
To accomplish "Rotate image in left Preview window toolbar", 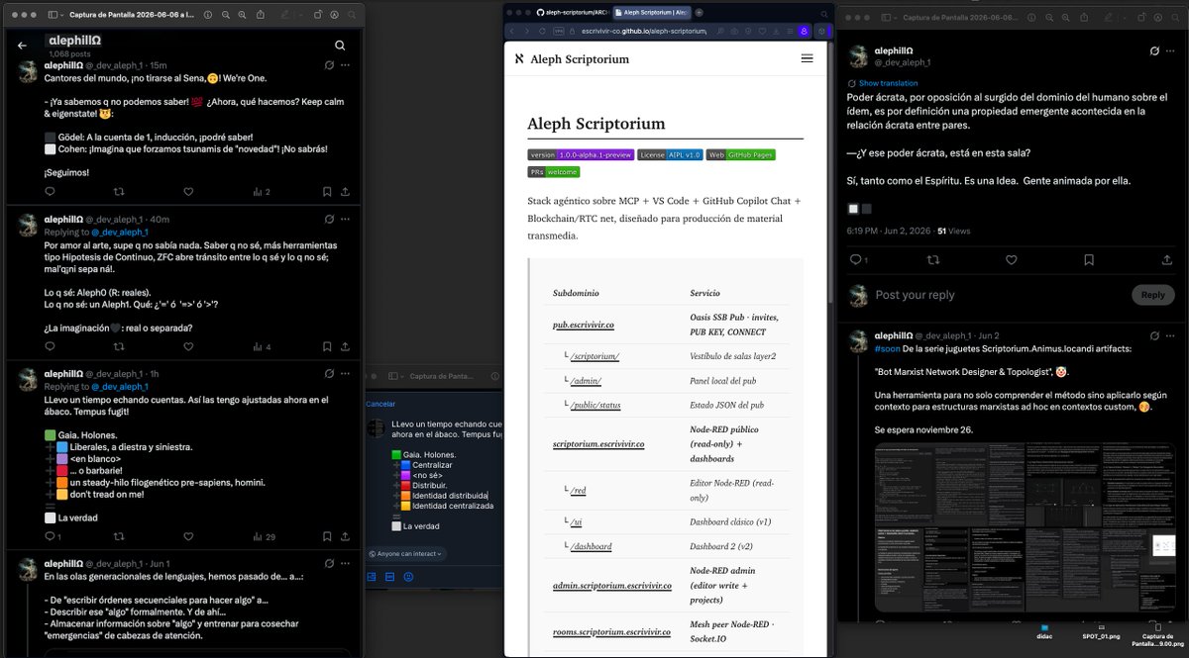I will [x=318, y=16].
